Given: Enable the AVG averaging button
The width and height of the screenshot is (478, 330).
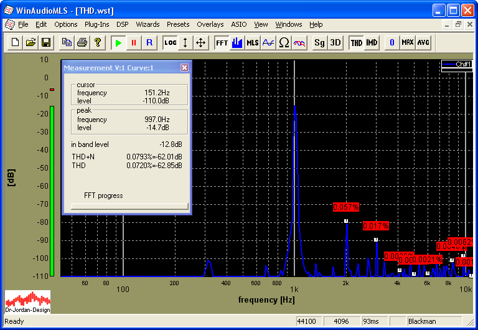Looking at the screenshot, I should point(423,42).
